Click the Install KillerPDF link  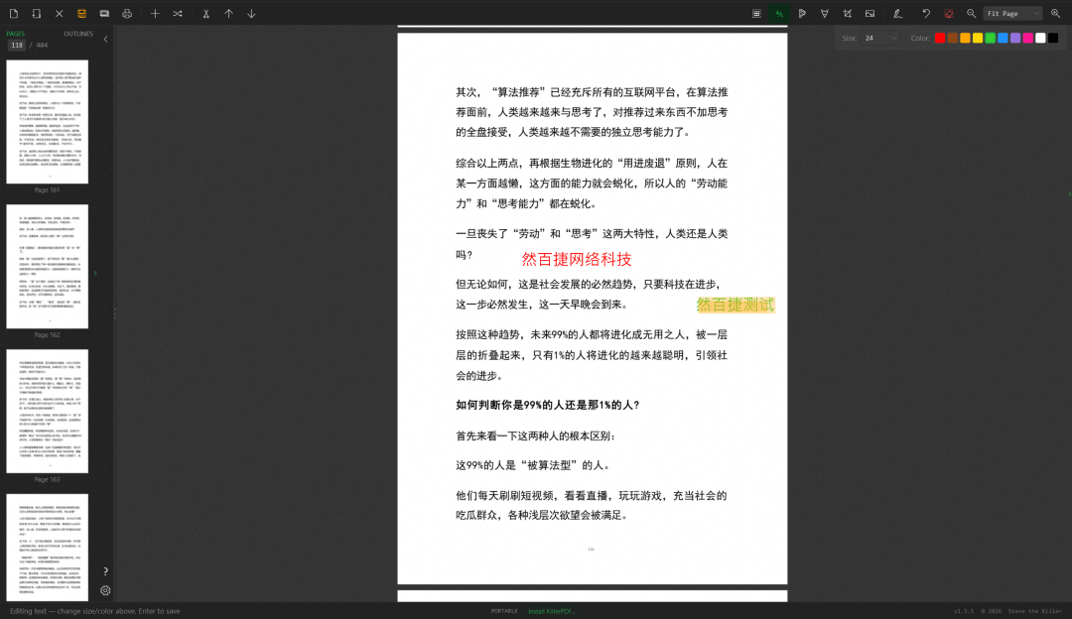coord(551,611)
